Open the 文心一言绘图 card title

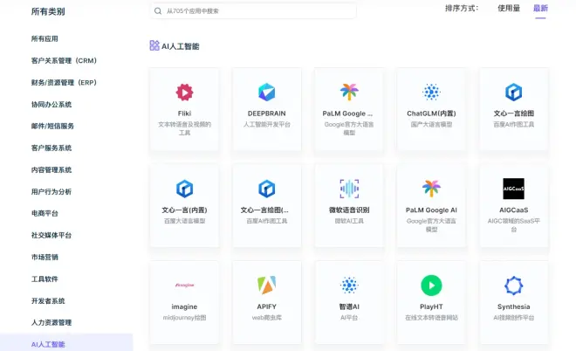513,114
